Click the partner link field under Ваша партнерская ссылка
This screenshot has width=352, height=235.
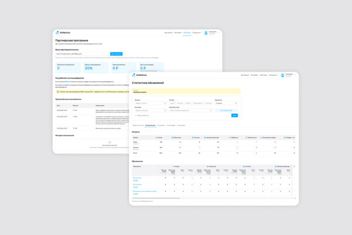point(82,54)
